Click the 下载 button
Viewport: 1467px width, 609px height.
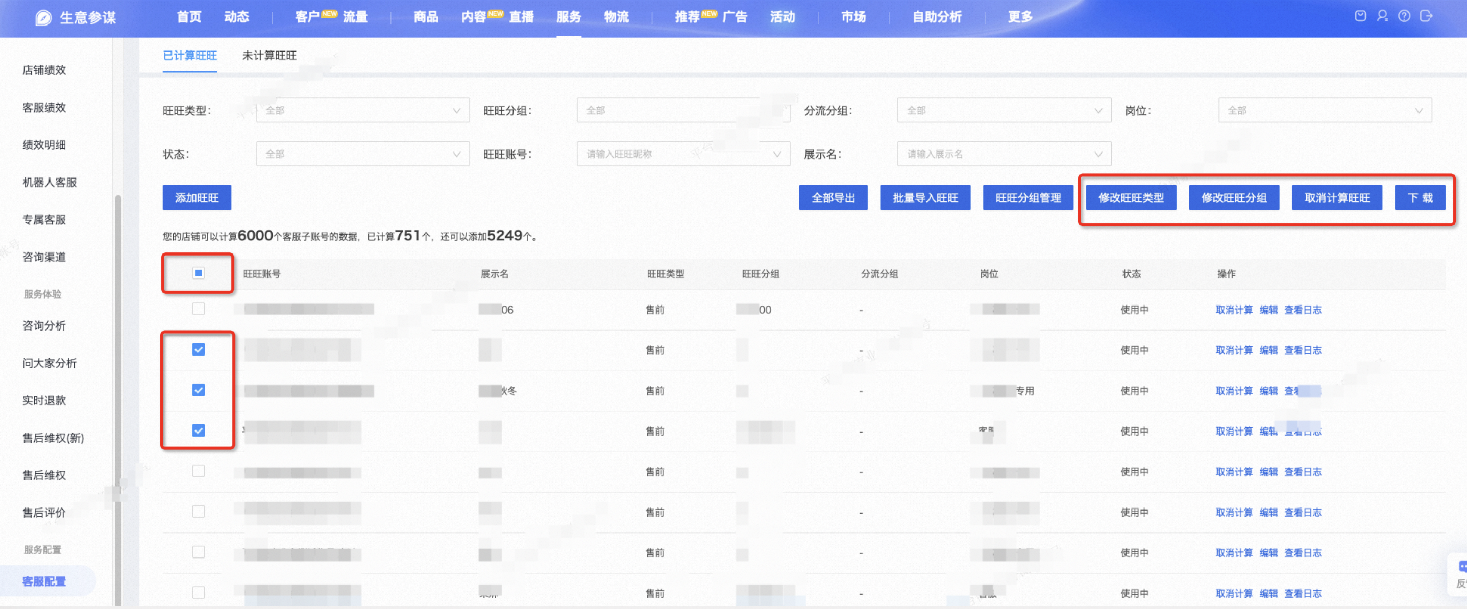click(1420, 197)
